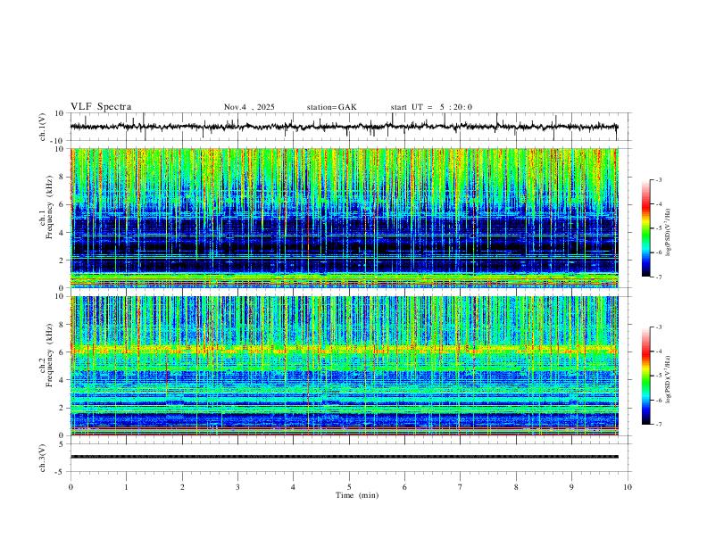Click the time axis tick labeled 7

pyautogui.click(x=461, y=487)
